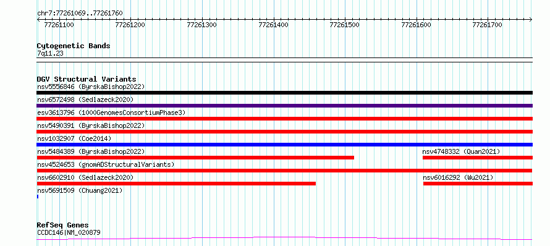Click the Cytogenetic Bands track title

74,46
